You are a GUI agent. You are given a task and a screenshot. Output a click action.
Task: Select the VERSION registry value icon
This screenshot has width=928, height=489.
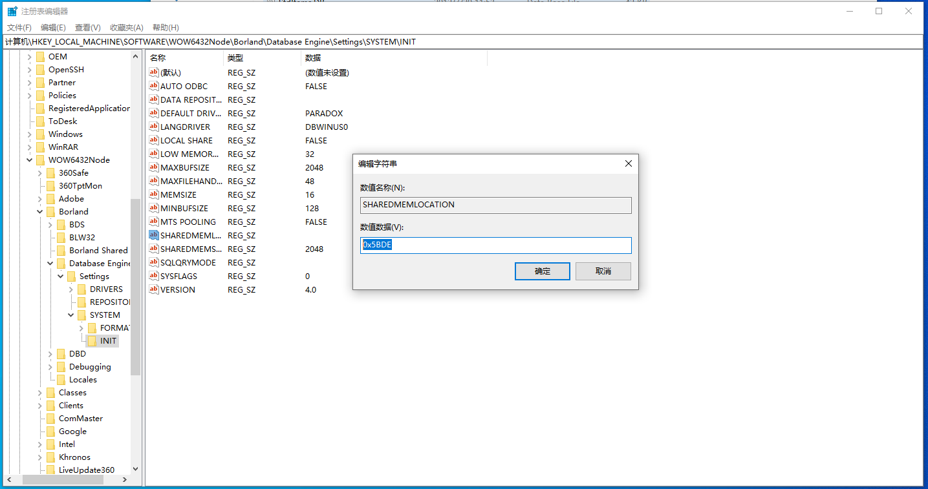(154, 289)
